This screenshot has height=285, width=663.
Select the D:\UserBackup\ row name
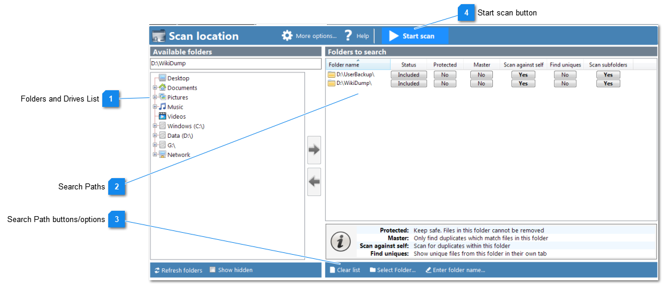click(356, 75)
